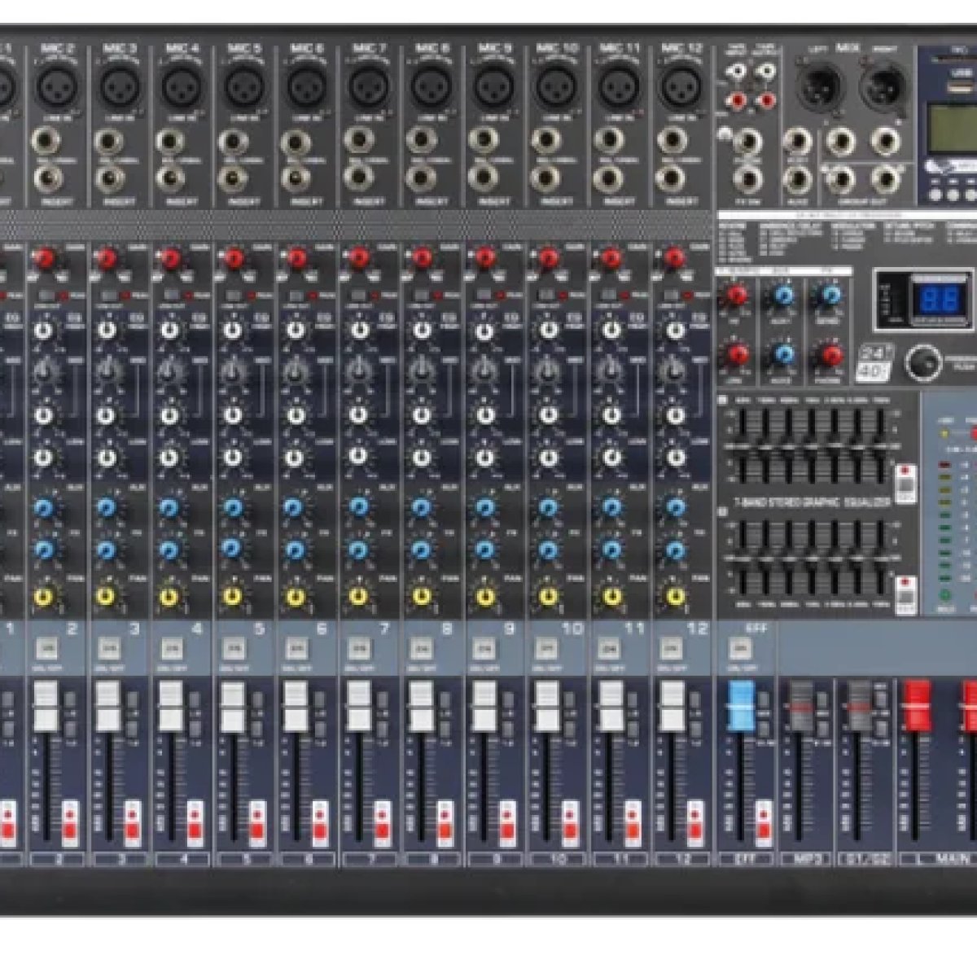This screenshot has width=977, height=977.
Task: Click the red GAIN knob on channel 1
Action: tap(5, 259)
